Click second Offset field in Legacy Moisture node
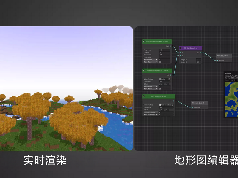Image resolution: width=238 pixels, height=178 pixels. click(x=167, y=110)
